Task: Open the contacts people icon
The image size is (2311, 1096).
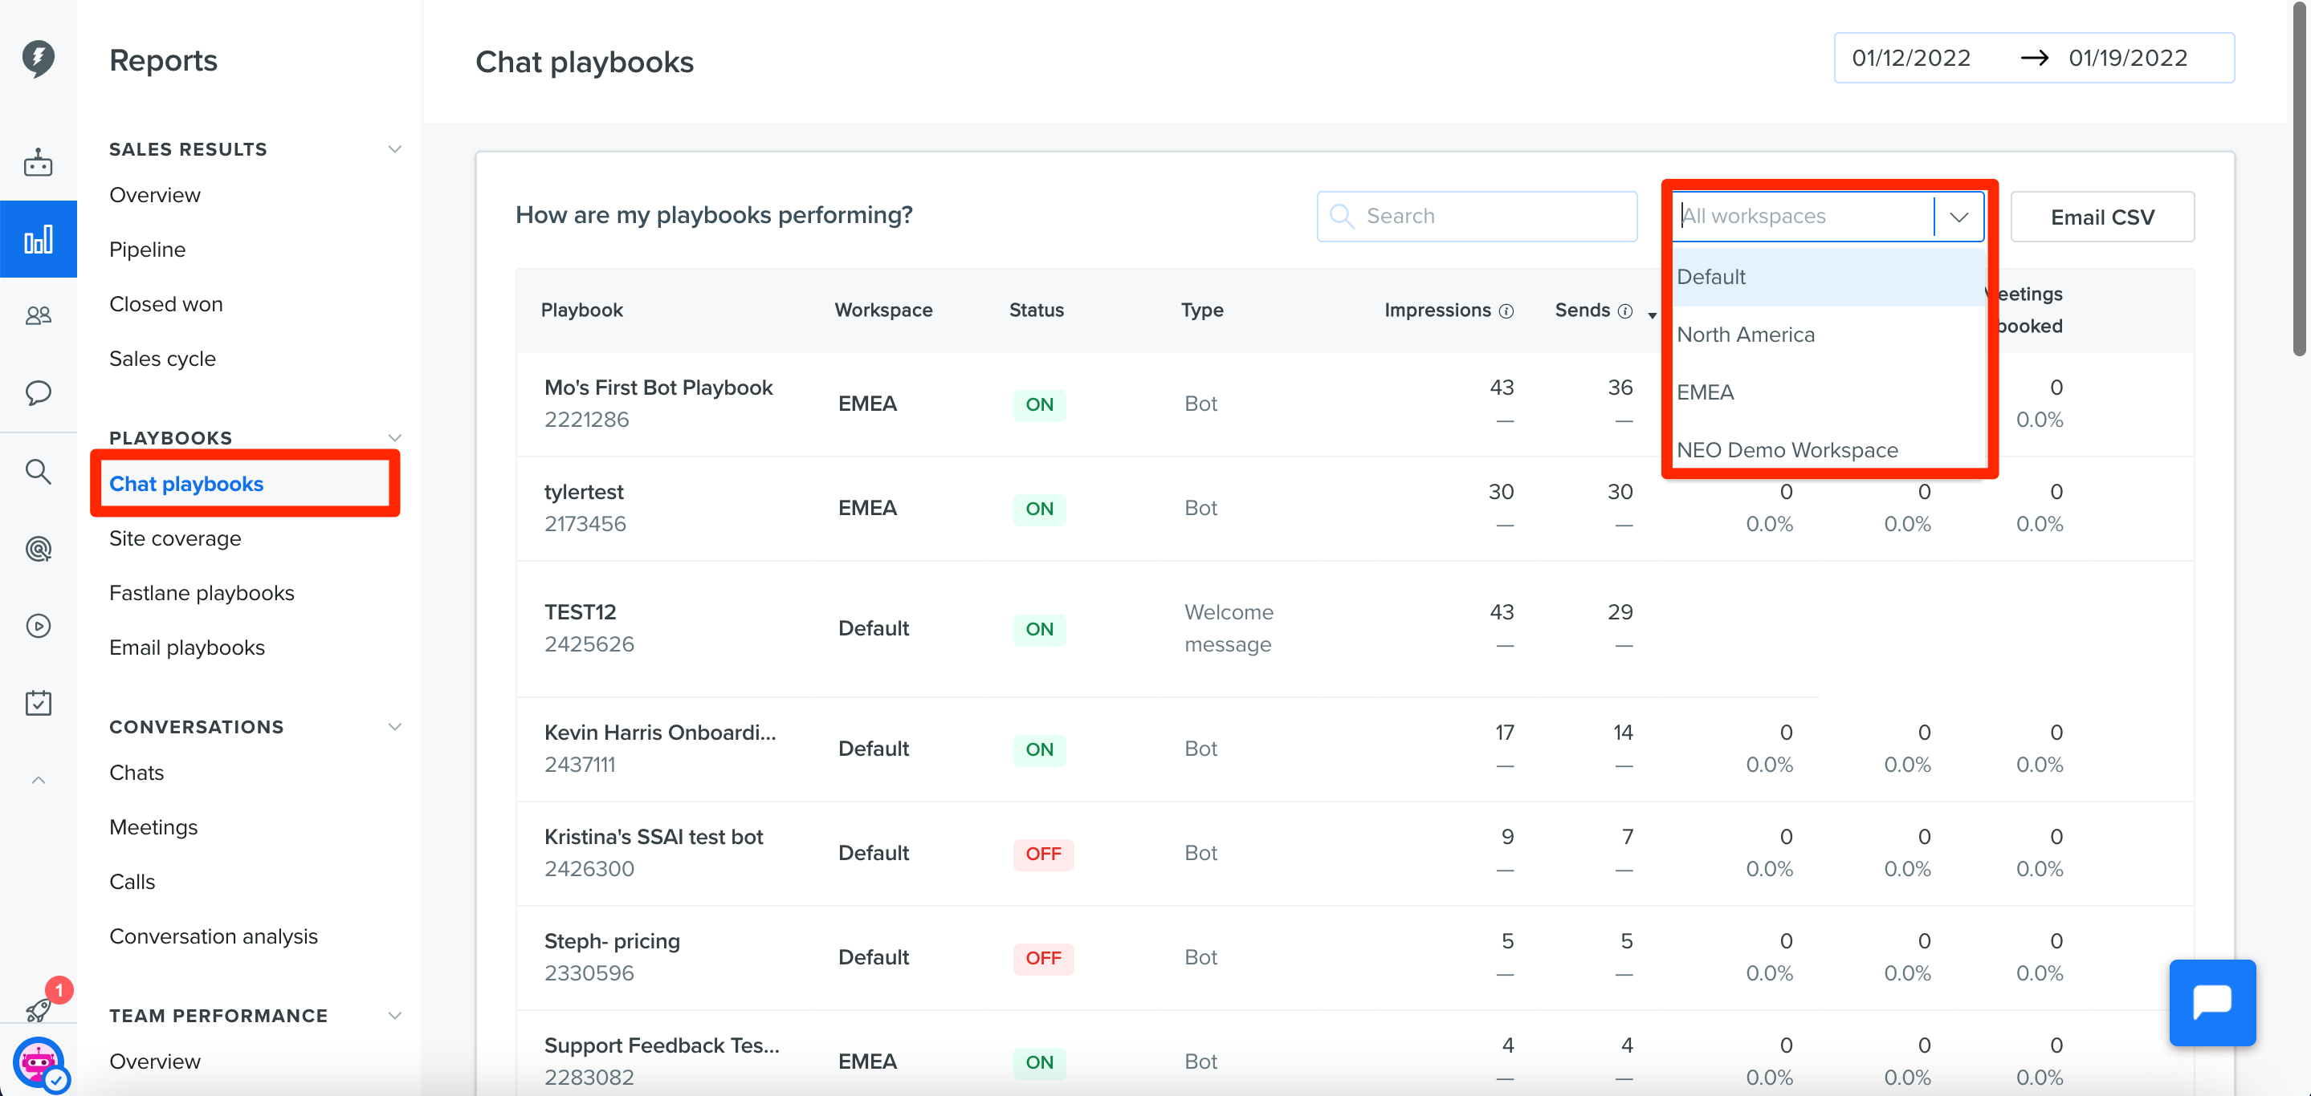Action: tap(38, 315)
